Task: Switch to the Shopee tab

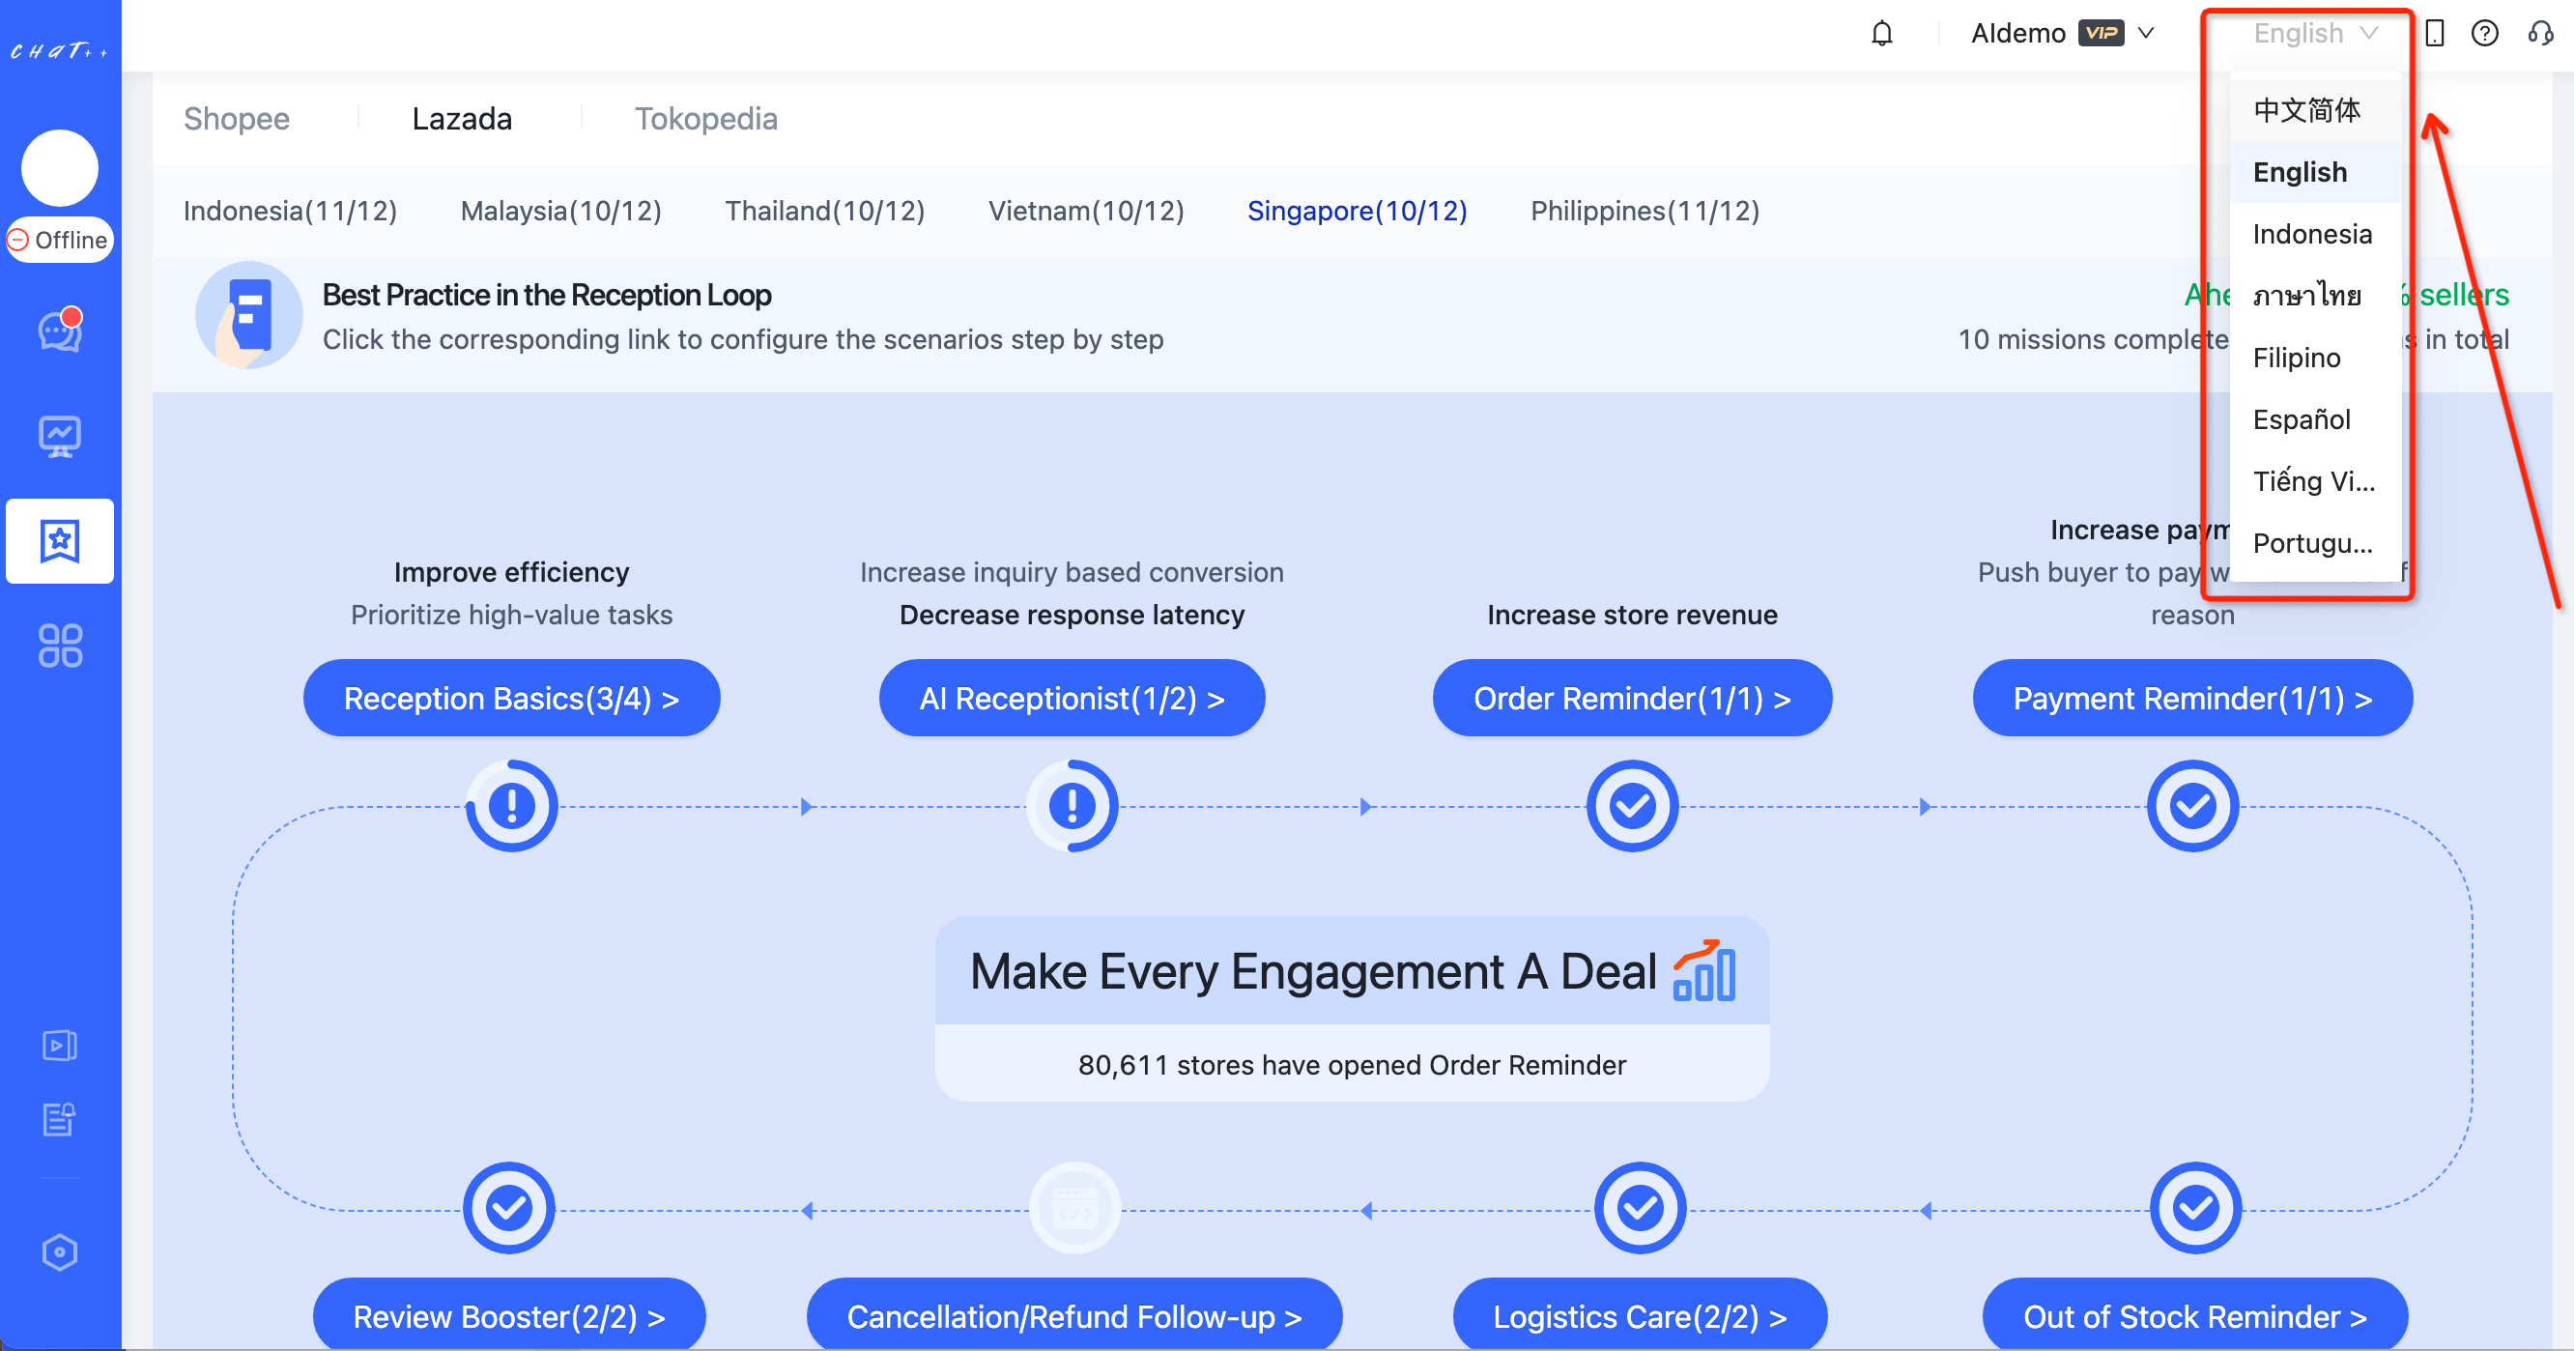Action: pos(236,119)
